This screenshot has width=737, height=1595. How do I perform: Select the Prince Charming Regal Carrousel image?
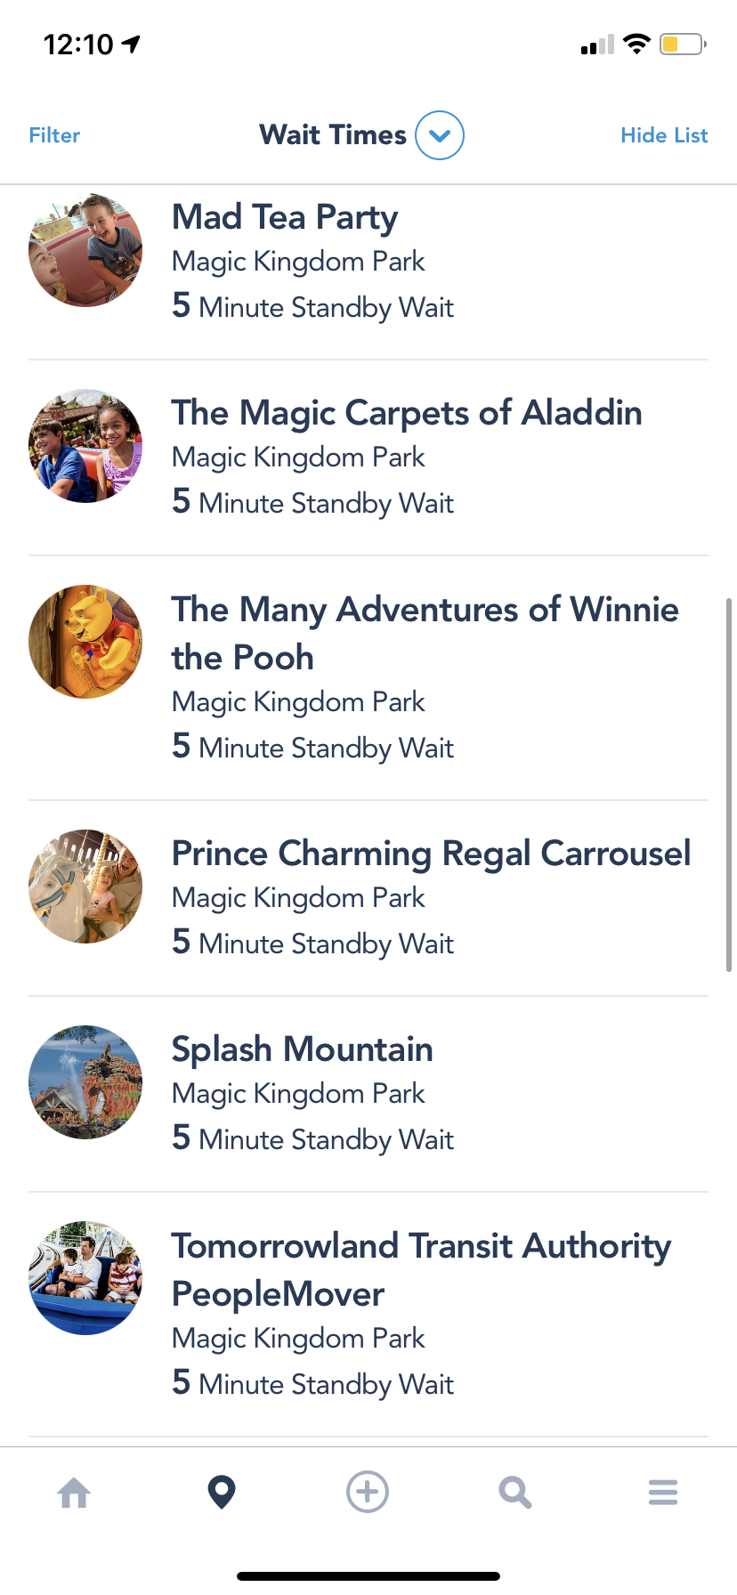click(85, 887)
